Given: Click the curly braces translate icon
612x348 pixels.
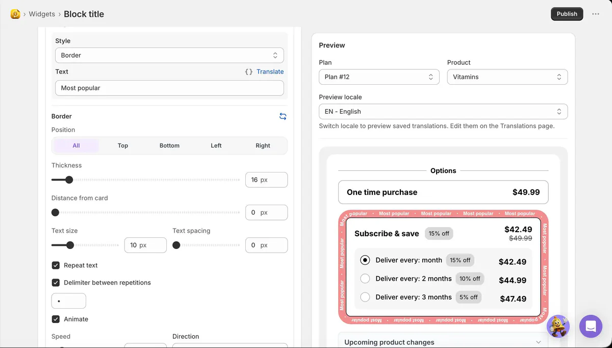Looking at the screenshot, I should coord(249,72).
